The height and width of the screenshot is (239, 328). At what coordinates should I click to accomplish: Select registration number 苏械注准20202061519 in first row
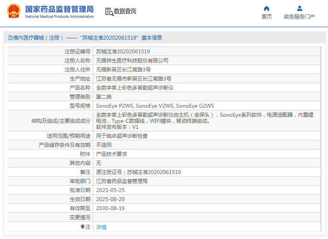[123, 51]
